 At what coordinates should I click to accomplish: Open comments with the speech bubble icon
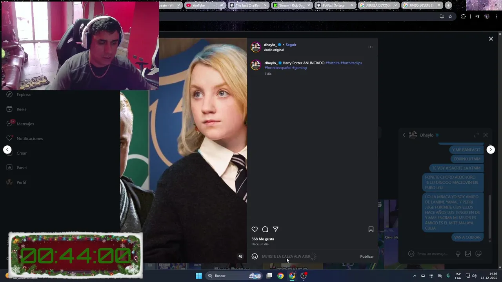[x=265, y=229]
